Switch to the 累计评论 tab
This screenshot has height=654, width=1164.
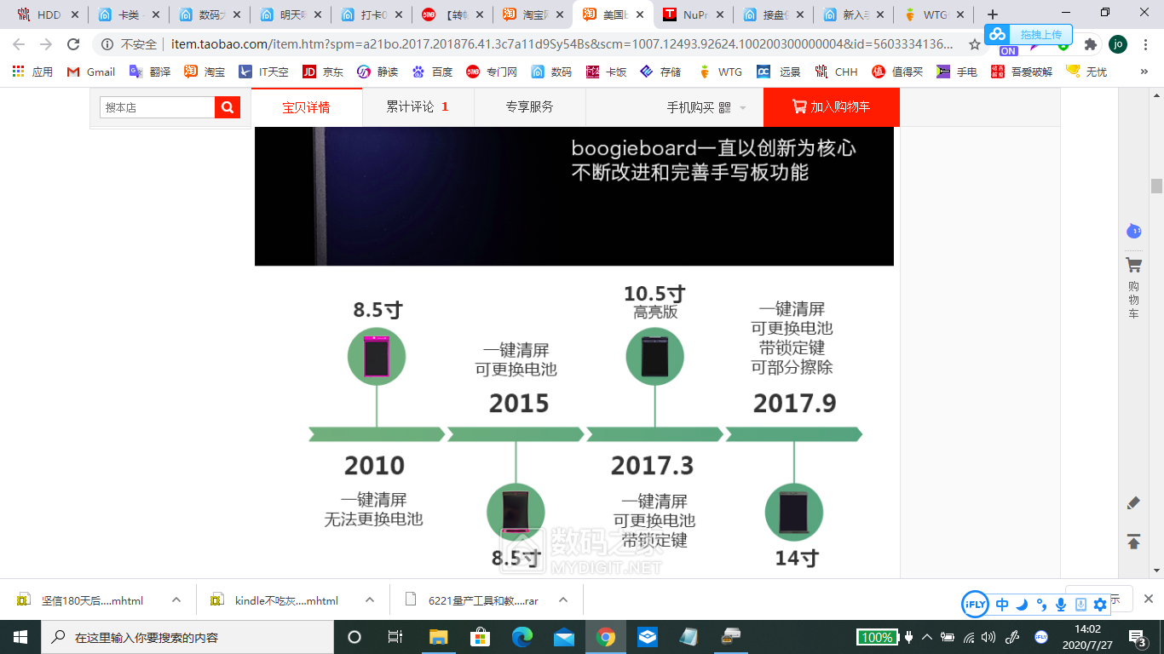418,107
